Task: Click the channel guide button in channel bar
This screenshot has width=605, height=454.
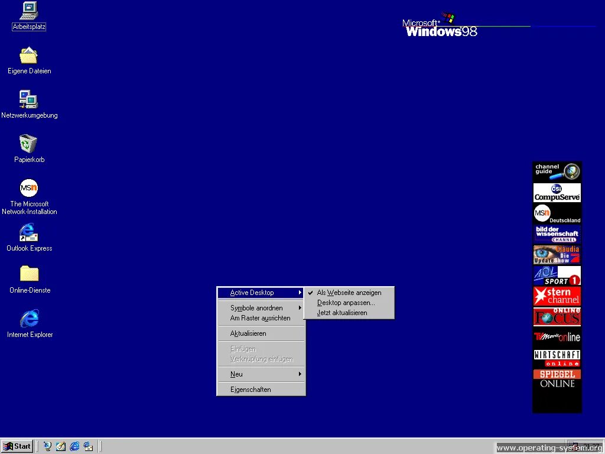Action: (557, 171)
